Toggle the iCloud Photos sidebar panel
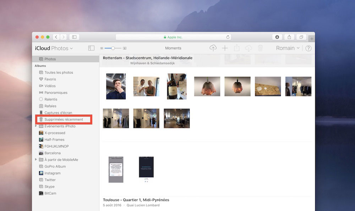This screenshot has height=211, width=355. click(x=91, y=48)
